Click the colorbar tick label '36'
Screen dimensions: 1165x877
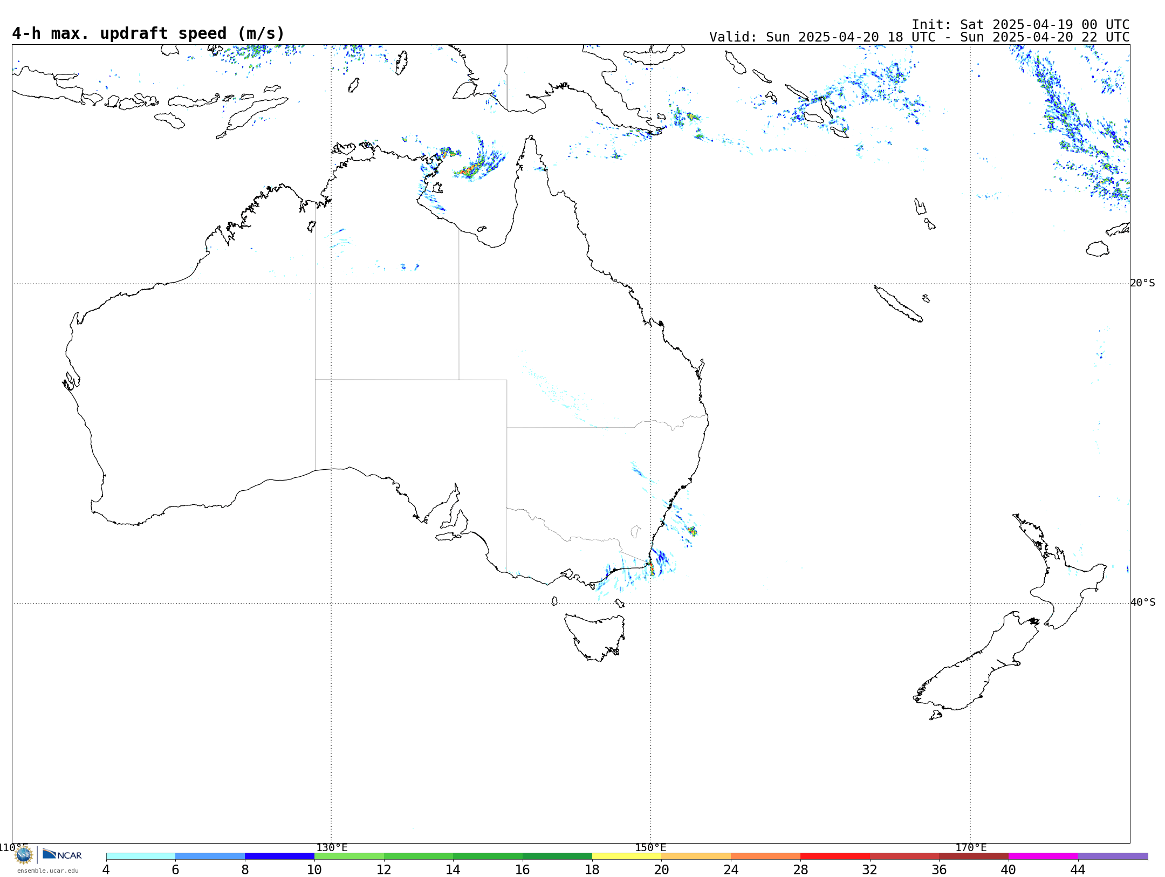pyautogui.click(x=939, y=870)
